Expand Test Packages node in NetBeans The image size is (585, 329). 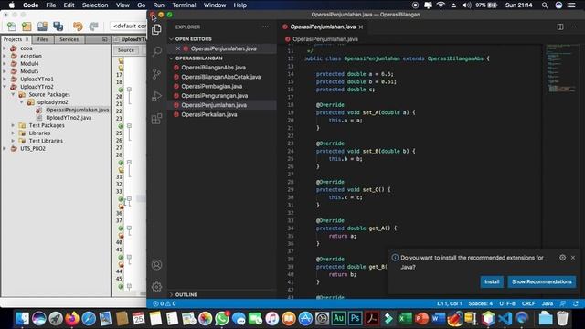(x=13, y=125)
